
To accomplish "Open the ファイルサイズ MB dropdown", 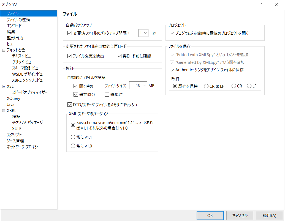I will coord(138,86).
